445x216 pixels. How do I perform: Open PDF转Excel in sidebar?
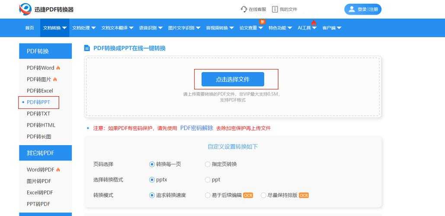40,91
